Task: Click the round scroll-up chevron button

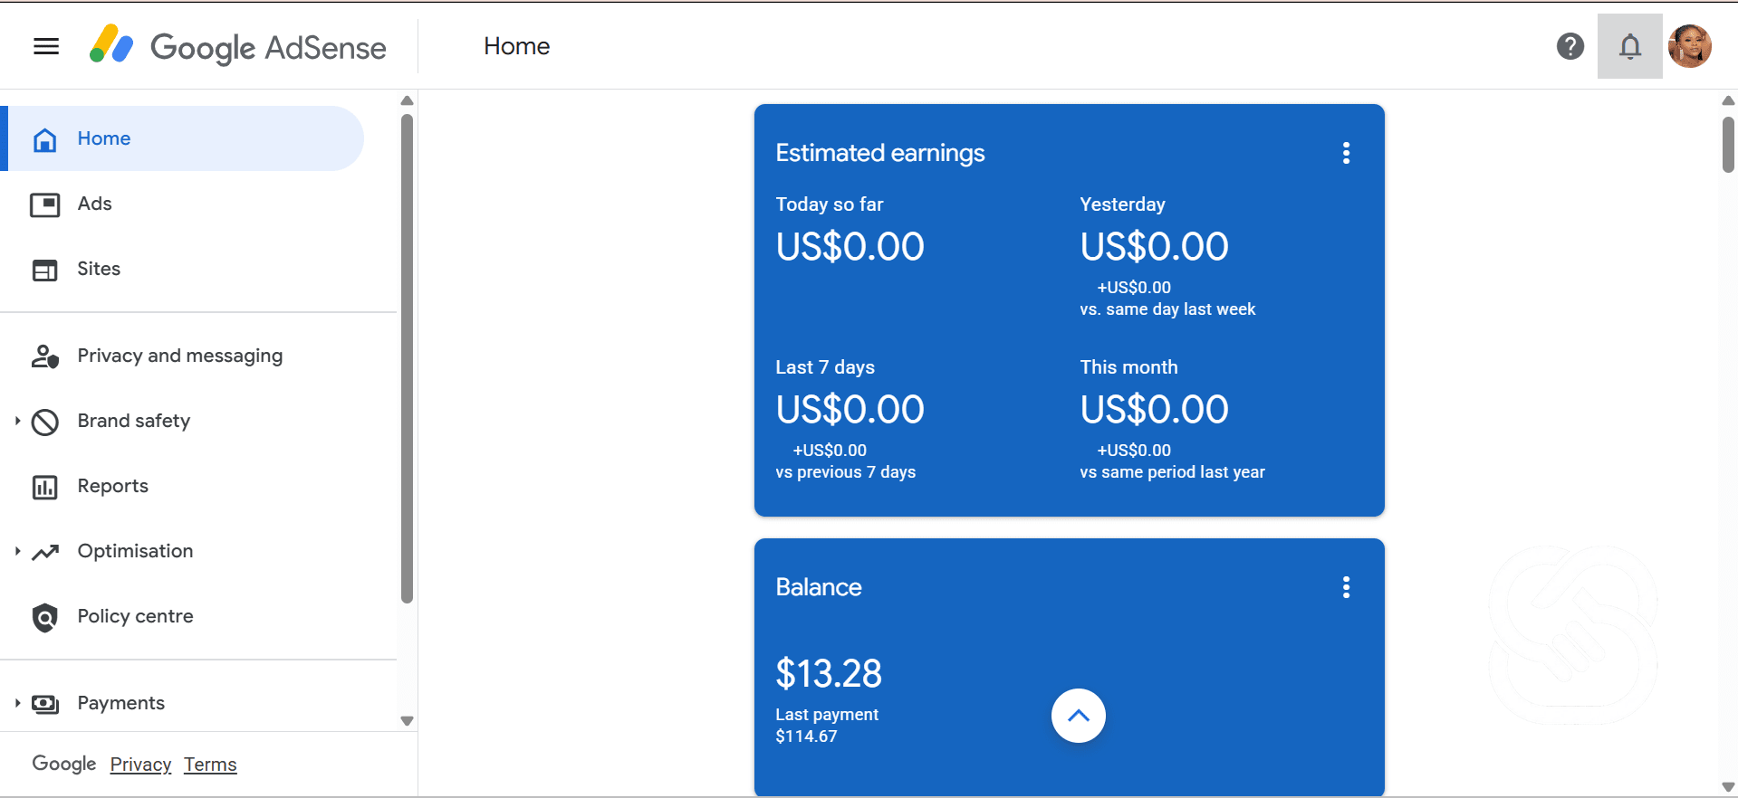Action: coord(1078,716)
